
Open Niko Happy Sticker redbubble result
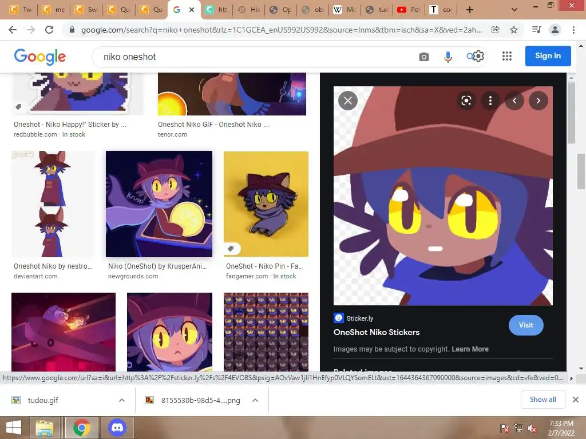pyautogui.click(x=78, y=94)
